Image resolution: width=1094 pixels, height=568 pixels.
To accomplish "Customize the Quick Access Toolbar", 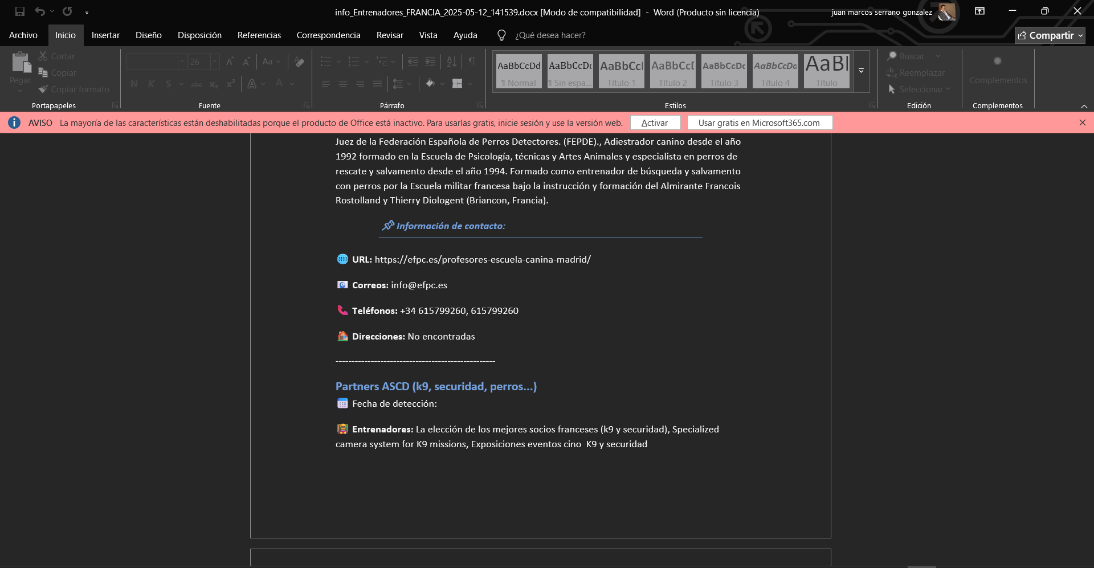I will tap(87, 12).
